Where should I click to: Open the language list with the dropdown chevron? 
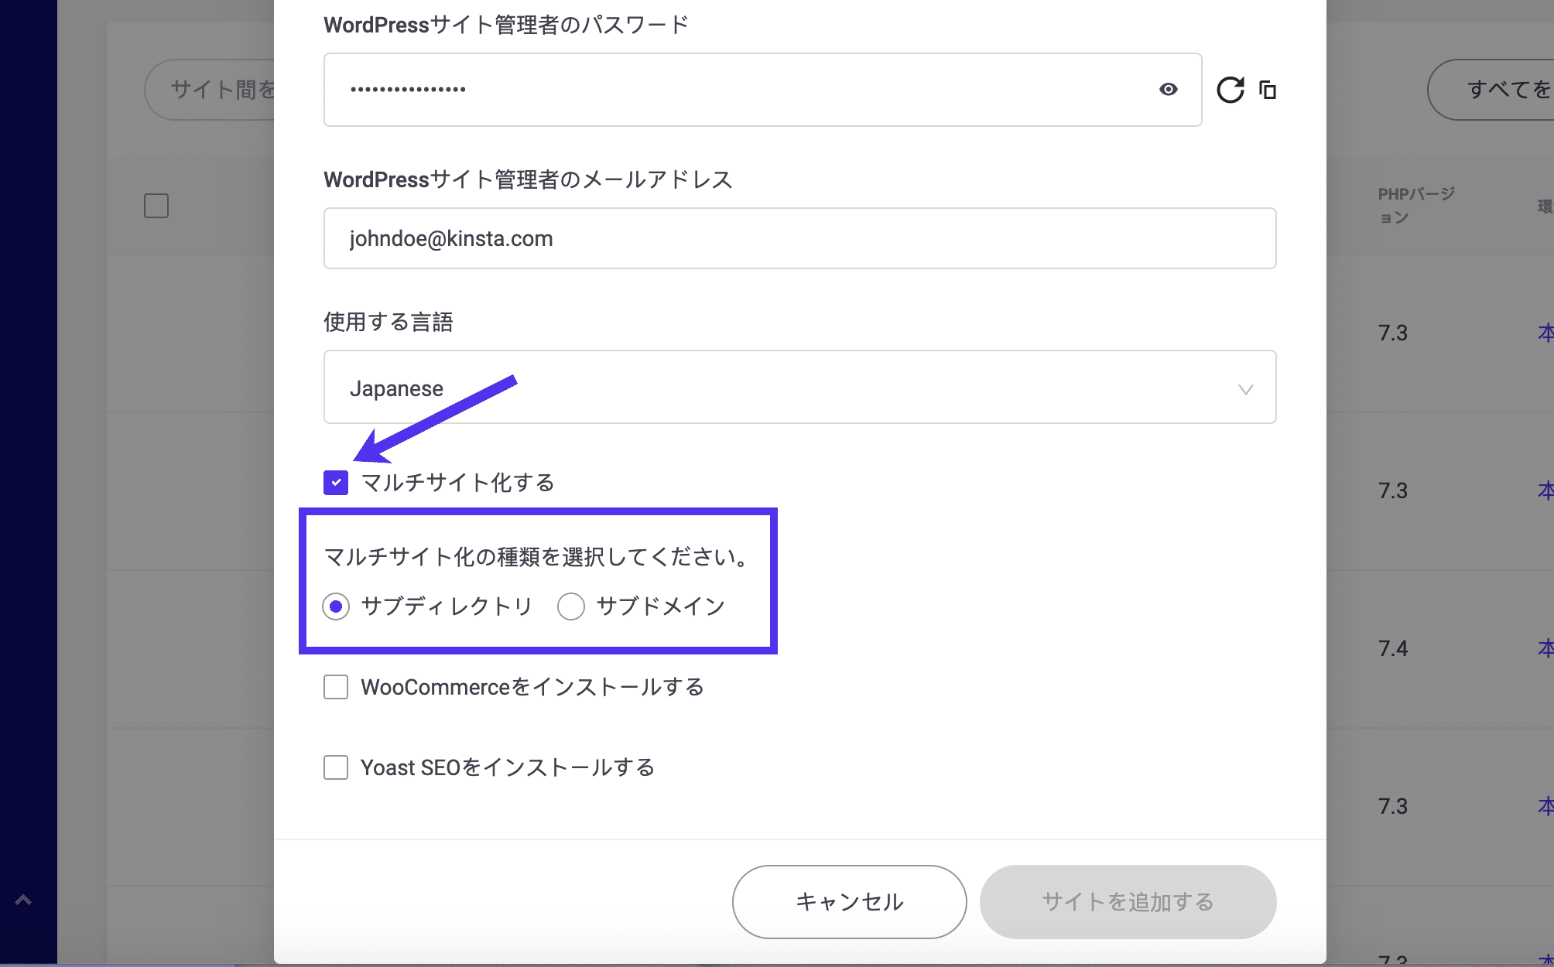pos(1245,389)
